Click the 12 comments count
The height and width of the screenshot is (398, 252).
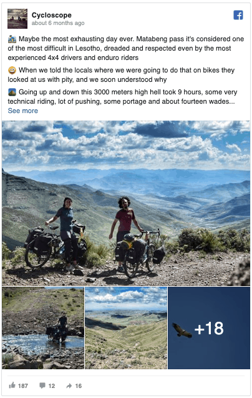(x=52, y=386)
